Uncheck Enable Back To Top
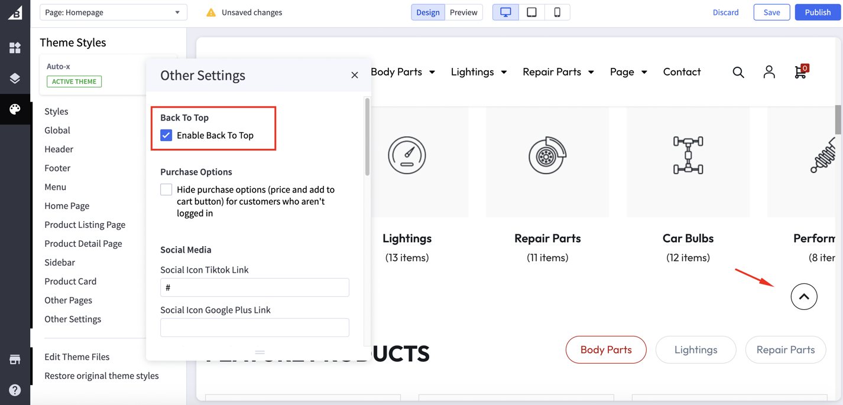Screen dimensions: 843x405 166,135
